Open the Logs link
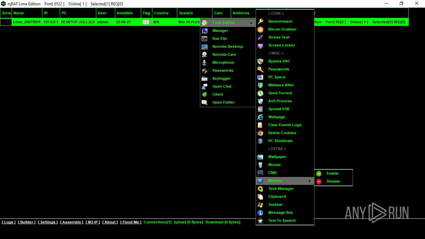The width and height of the screenshot is (425, 239). [x=9, y=222]
